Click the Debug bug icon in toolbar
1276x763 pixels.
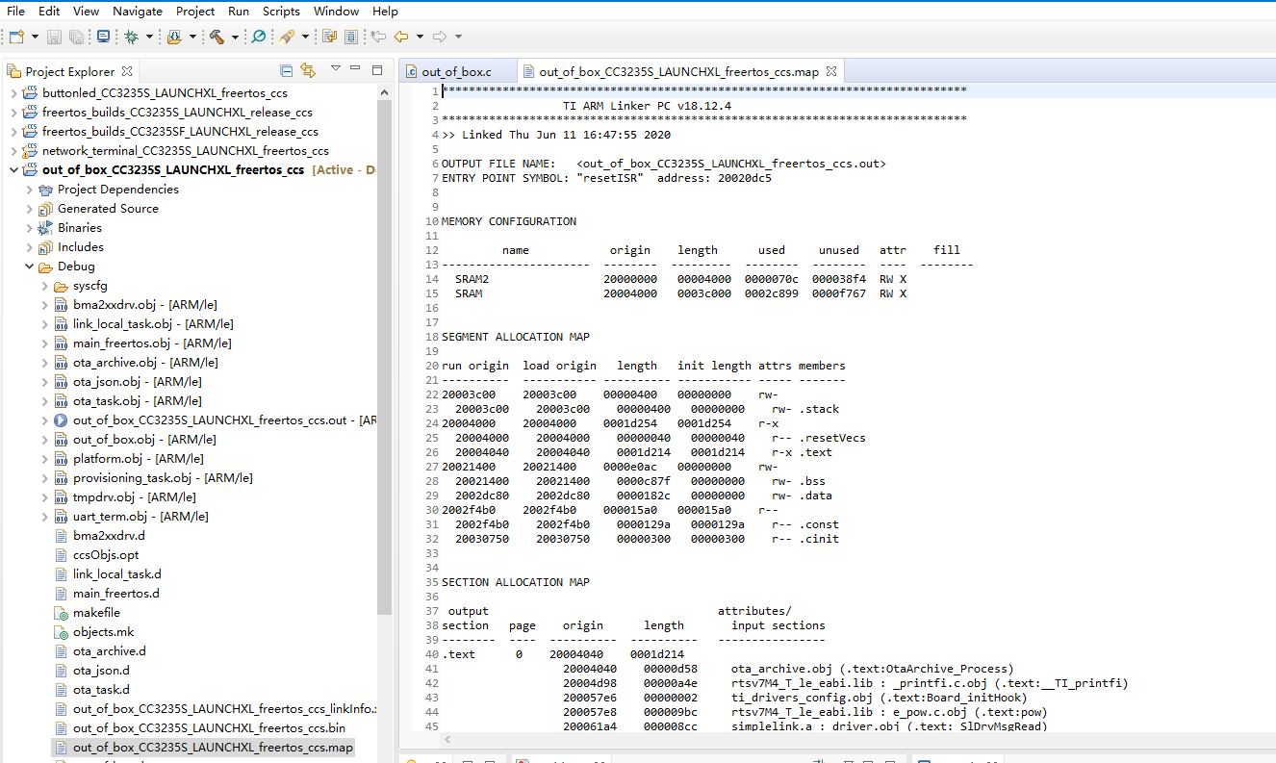(x=131, y=37)
